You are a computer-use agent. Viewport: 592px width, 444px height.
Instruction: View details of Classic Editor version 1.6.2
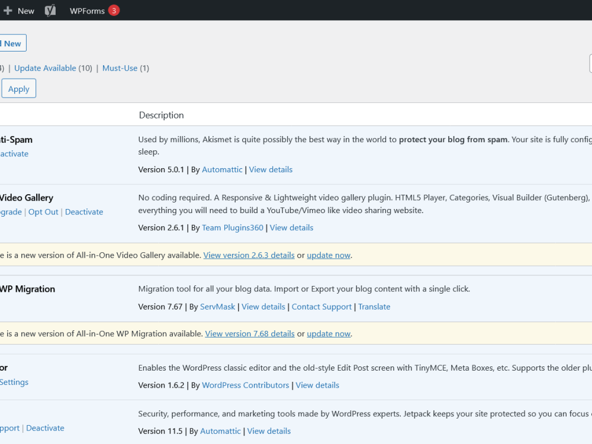(317, 385)
